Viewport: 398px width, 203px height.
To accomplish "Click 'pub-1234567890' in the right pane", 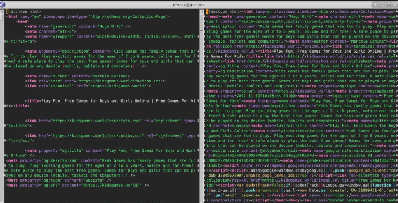I will point(225,175).
